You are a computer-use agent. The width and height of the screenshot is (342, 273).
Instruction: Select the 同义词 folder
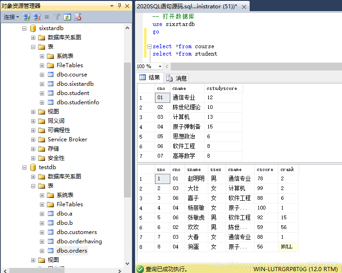[x=56, y=121]
